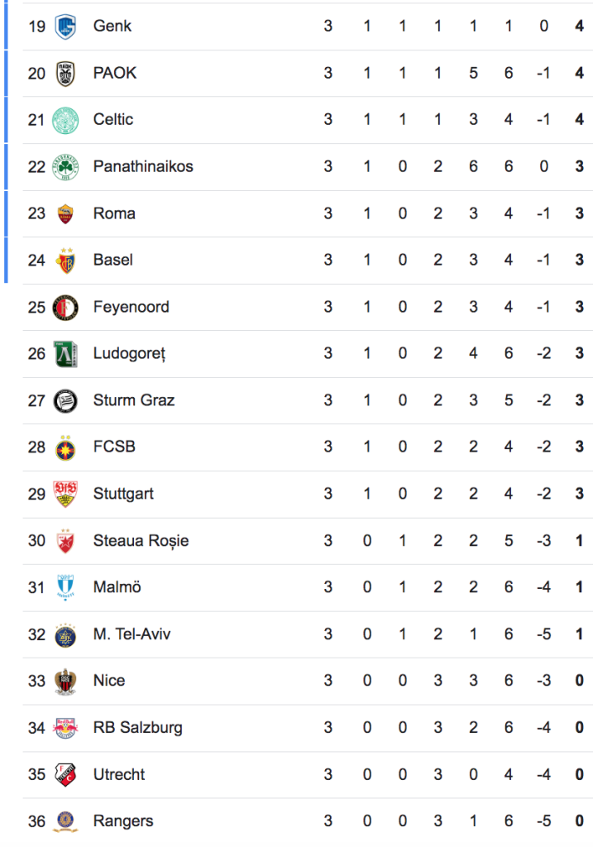Click the Stuttgart club crest icon
Screen dimensions: 593x847
point(65,494)
